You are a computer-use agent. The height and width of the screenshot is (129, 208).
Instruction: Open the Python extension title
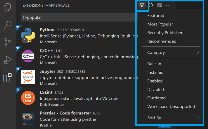click(x=47, y=30)
